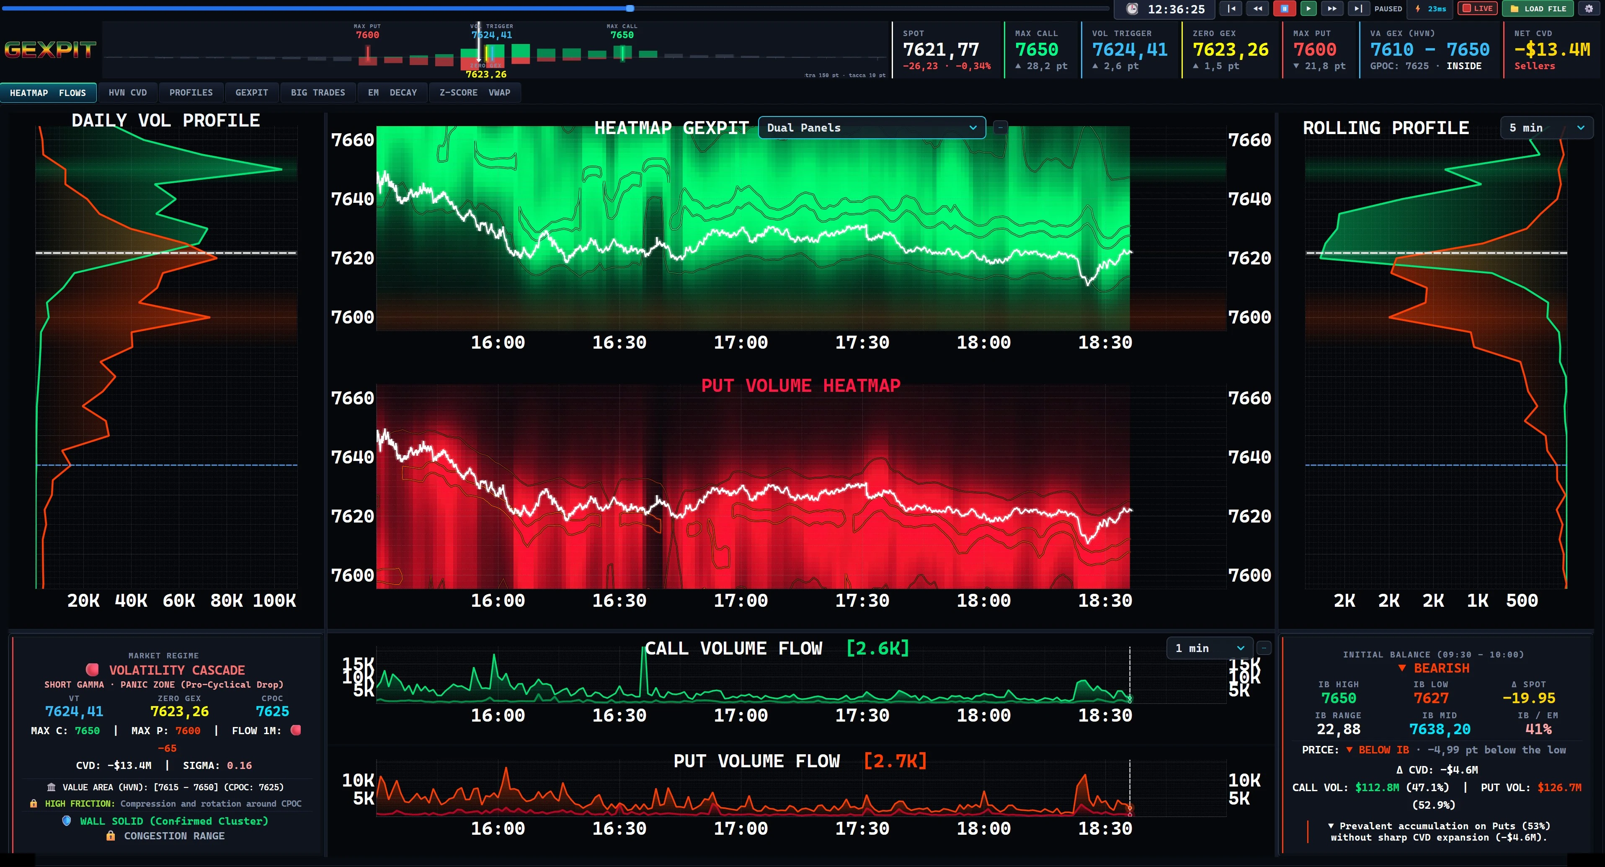This screenshot has height=867, width=1605.
Task: Open settings via the gear icon
Action: pyautogui.click(x=1589, y=9)
